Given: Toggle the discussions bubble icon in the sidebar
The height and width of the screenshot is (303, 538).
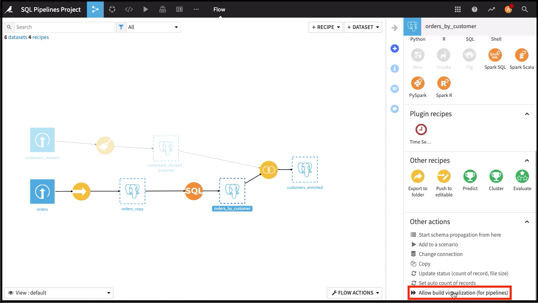Looking at the screenshot, I should coord(395,109).
